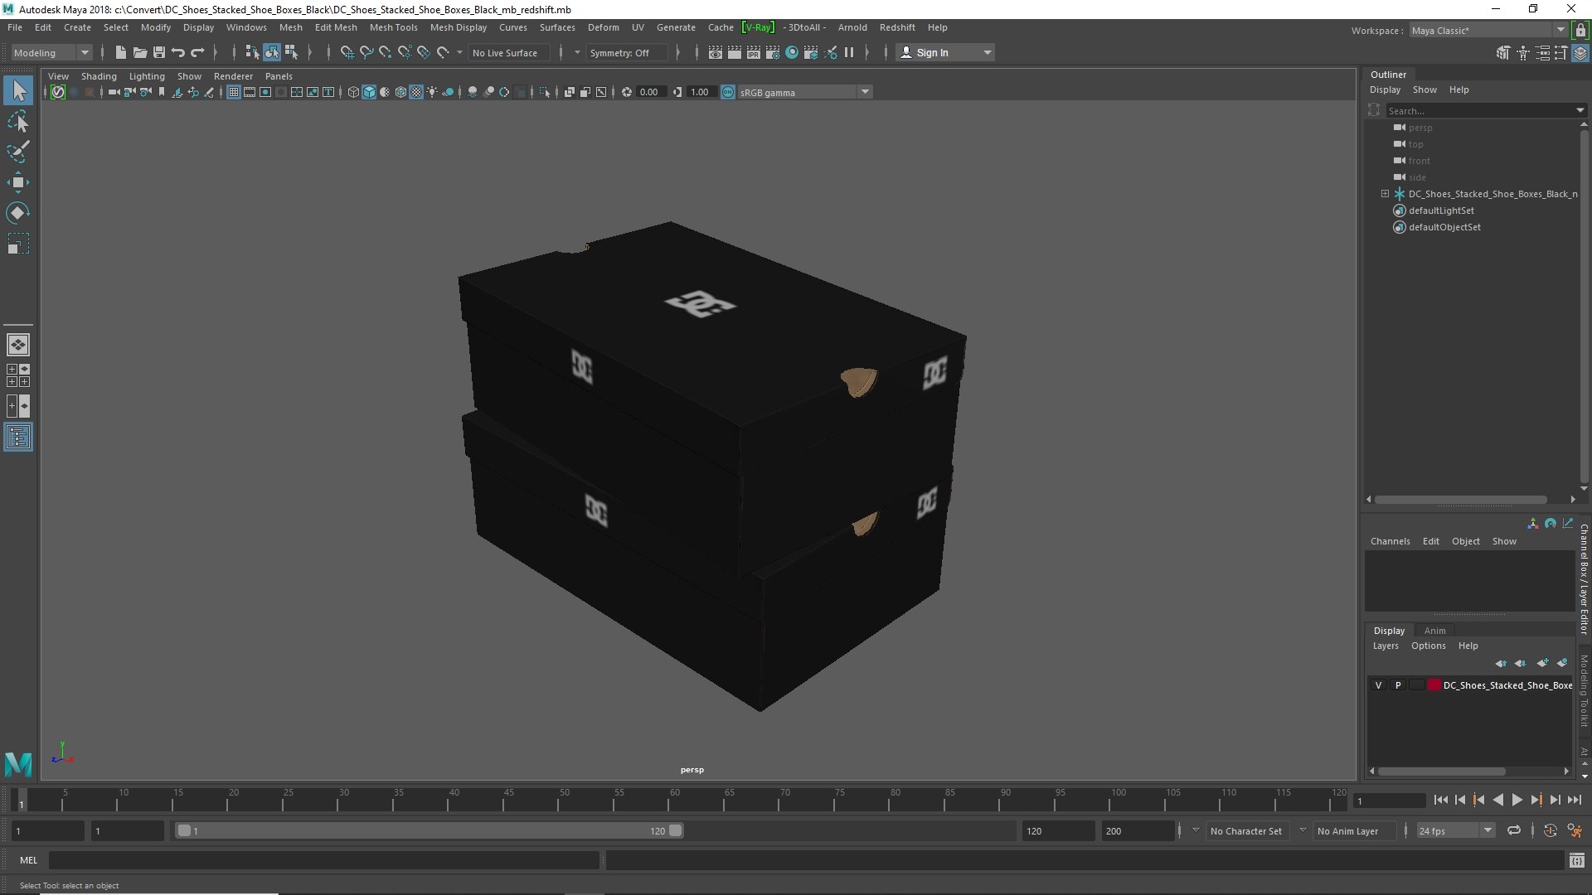This screenshot has height=895, width=1592.
Task: Open the Outliner Display menu
Action: pos(1385,89)
